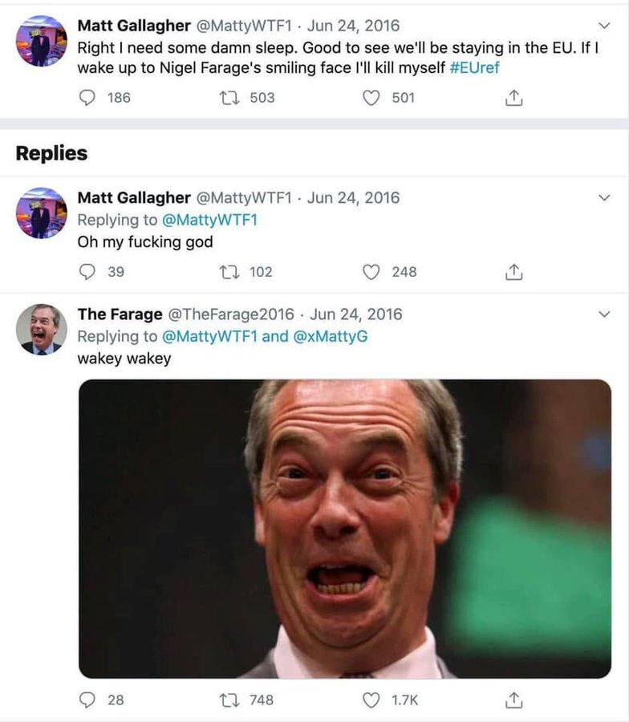Viewport: 629px width, 722px height.
Task: Open the #EUref hashtag link
Action: click(474, 67)
